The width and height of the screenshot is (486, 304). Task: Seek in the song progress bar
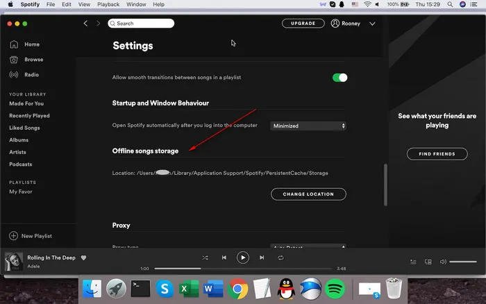pyautogui.click(x=243, y=269)
